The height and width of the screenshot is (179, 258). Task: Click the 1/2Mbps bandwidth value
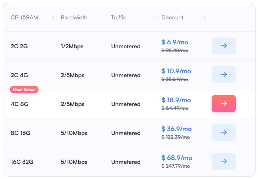(72, 47)
